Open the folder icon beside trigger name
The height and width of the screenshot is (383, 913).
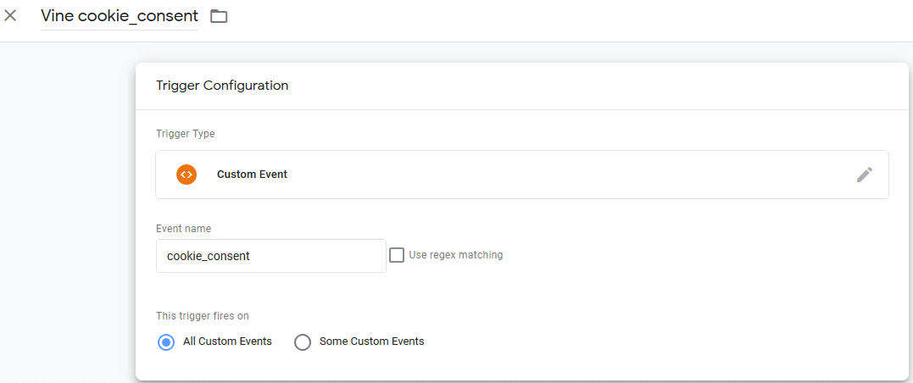click(x=219, y=16)
